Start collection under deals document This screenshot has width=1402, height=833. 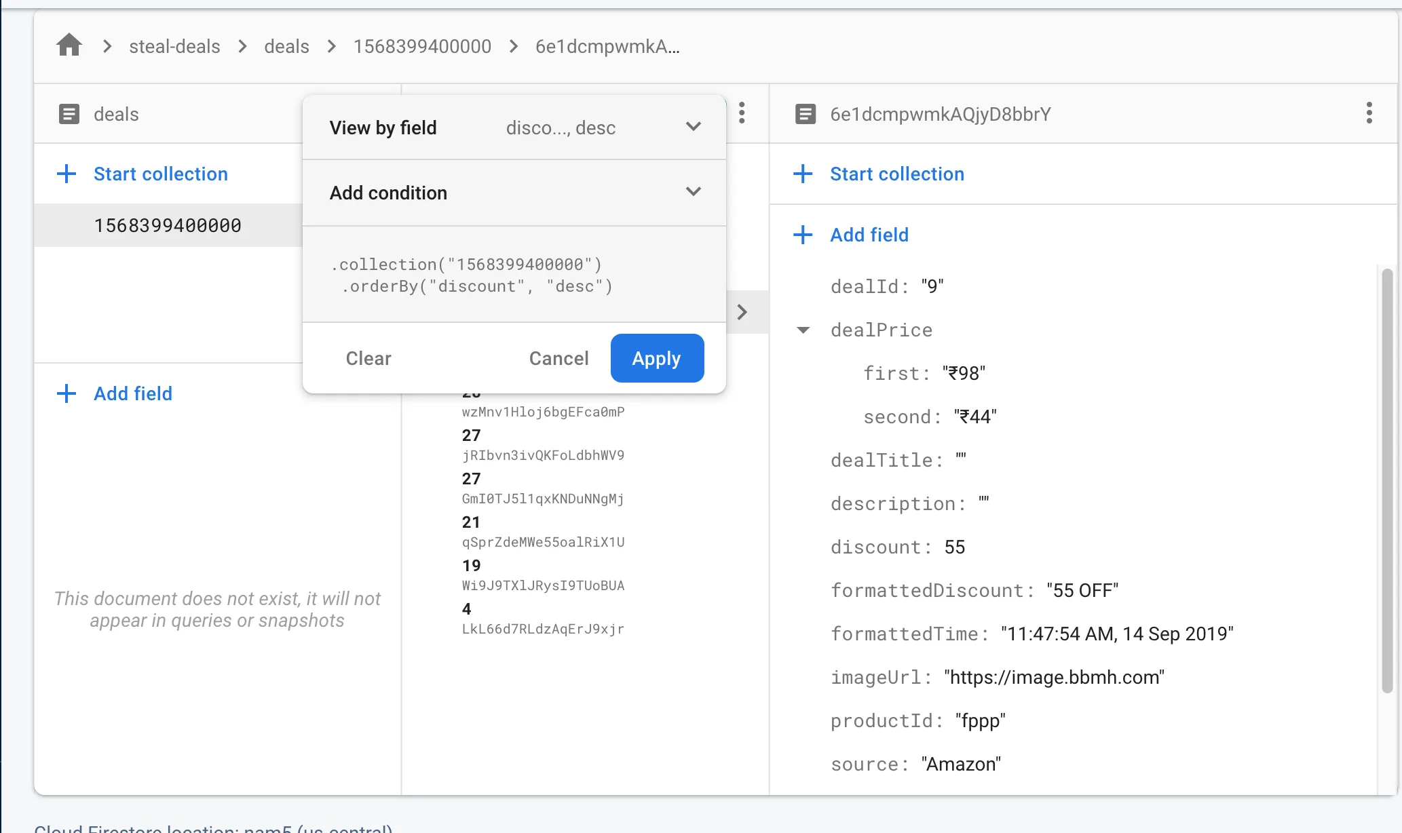point(160,174)
